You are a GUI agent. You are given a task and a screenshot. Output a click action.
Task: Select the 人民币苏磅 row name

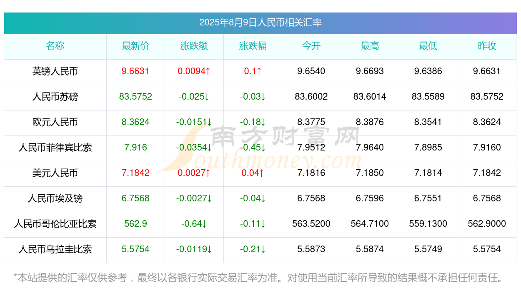[55, 97]
